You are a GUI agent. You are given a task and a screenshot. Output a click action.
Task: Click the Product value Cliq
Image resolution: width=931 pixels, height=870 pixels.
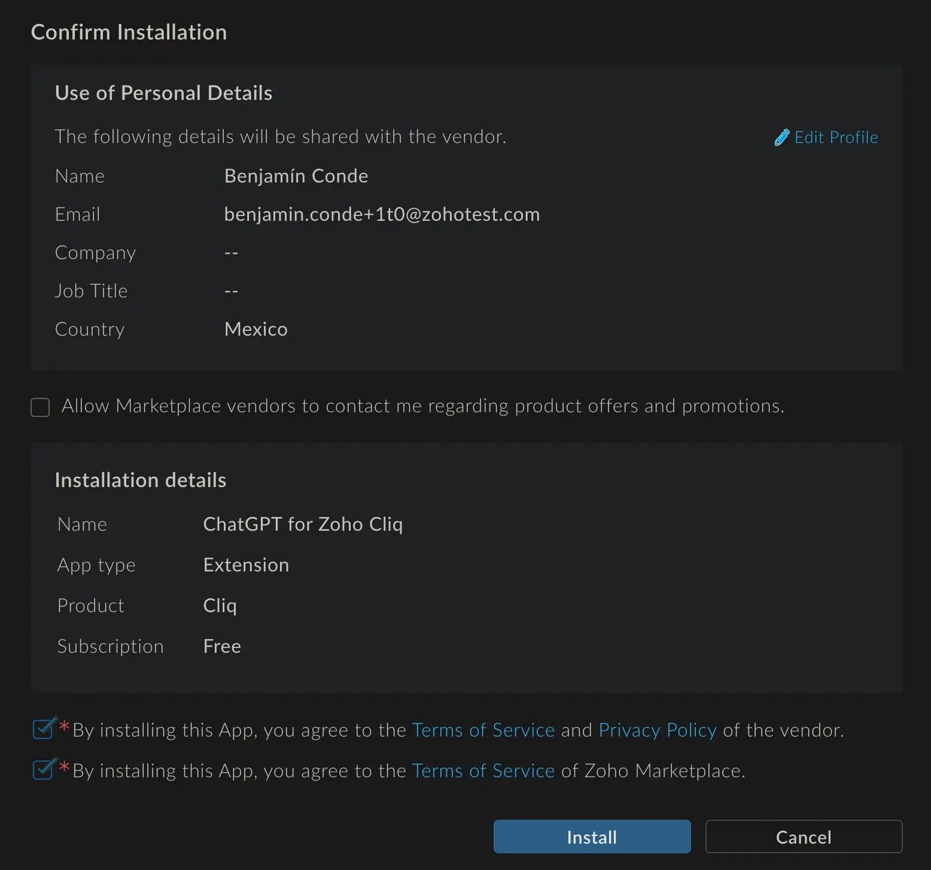coord(220,606)
